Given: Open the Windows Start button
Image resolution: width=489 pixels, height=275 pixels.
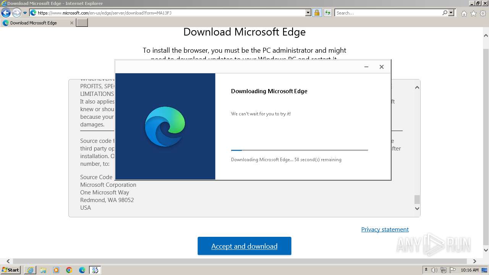Looking at the screenshot, I should [x=11, y=270].
